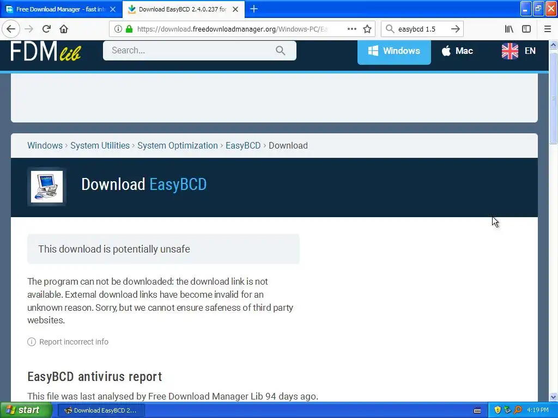
Task: Click the Download EasyBCD taskbar button
Action: (x=101, y=410)
